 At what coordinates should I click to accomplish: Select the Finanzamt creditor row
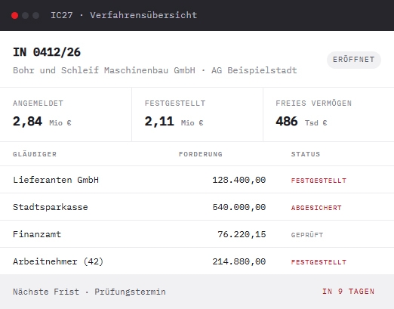click(197, 234)
